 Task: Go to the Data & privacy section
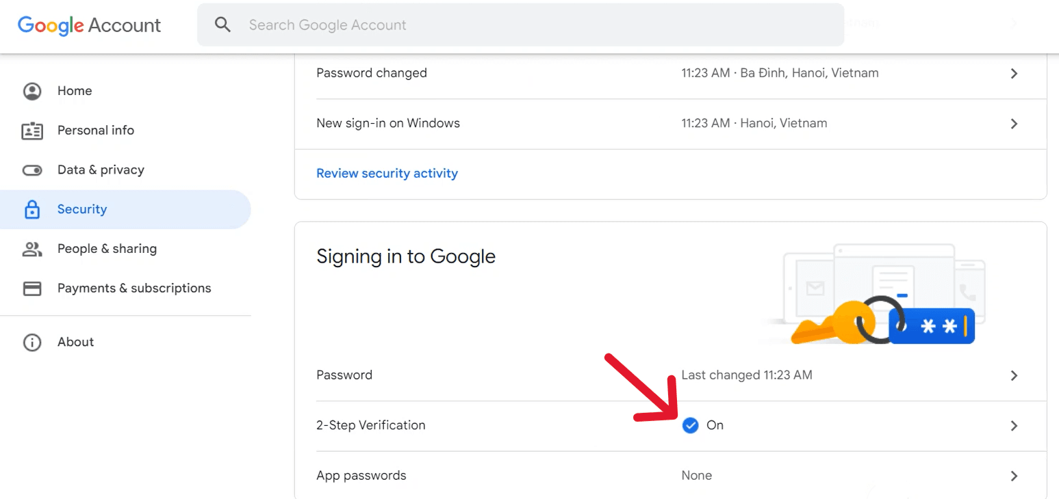click(100, 170)
